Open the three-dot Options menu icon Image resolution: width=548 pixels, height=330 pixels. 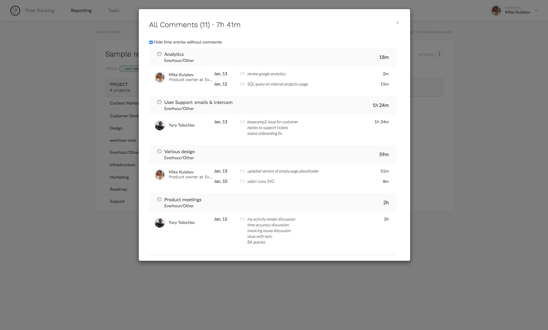coord(439,54)
